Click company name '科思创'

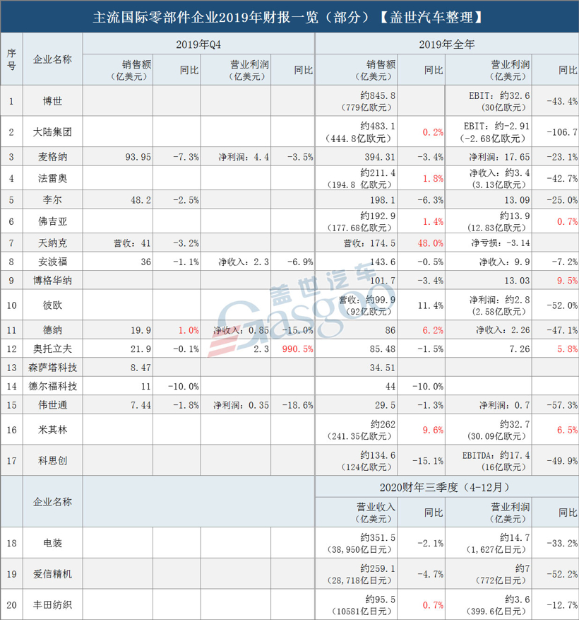[52, 461]
